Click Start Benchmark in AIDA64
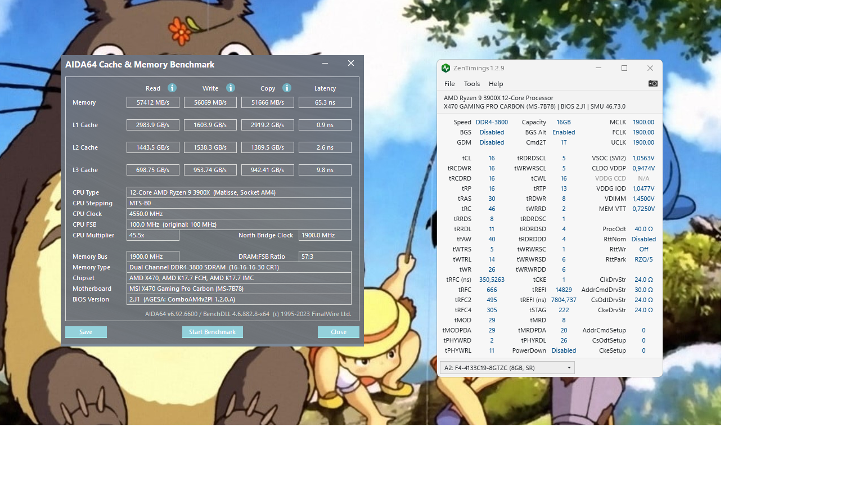The image size is (864, 486). [x=212, y=332]
